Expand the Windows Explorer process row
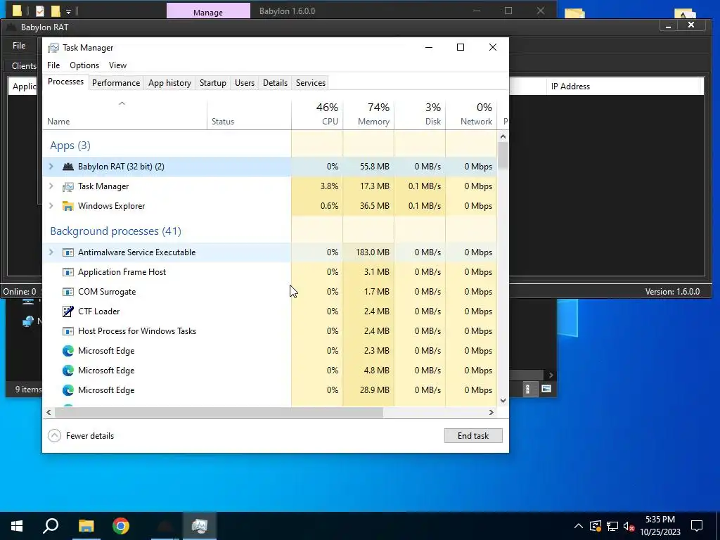 pos(51,206)
